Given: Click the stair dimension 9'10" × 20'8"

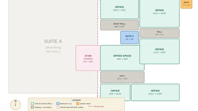Looking at the screenshot, I should [88, 62].
